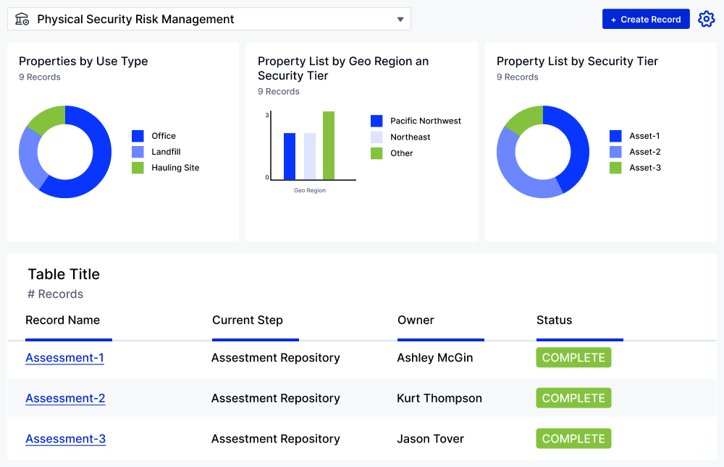Screen dimensions: 724x467
Task: Click the Northeast legend marker
Action: [378, 137]
